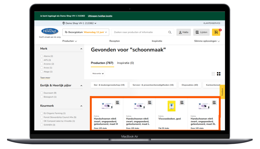260x149 pixels.
Task: Open the shopping cart icon
Action: (x=216, y=32)
